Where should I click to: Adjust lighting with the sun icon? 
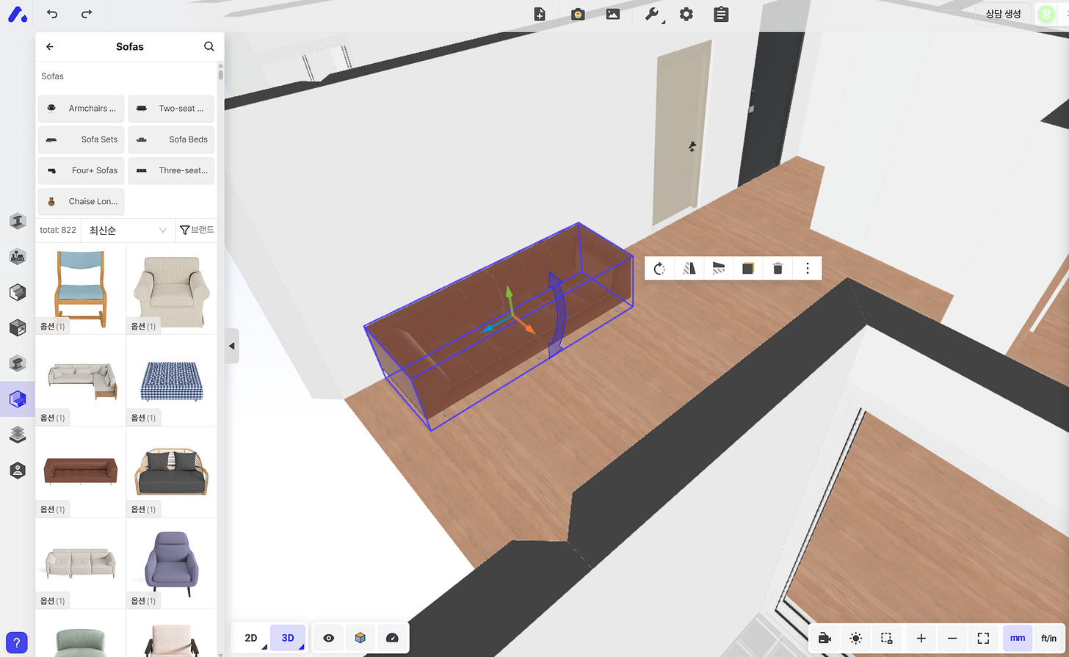[856, 638]
